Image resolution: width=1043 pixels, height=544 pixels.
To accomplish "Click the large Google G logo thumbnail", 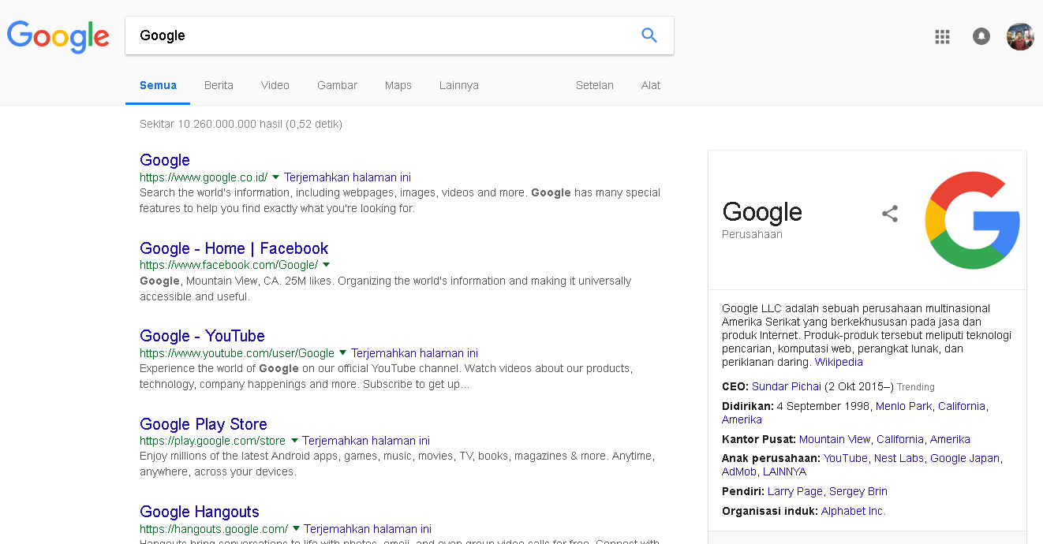I will pos(972,220).
